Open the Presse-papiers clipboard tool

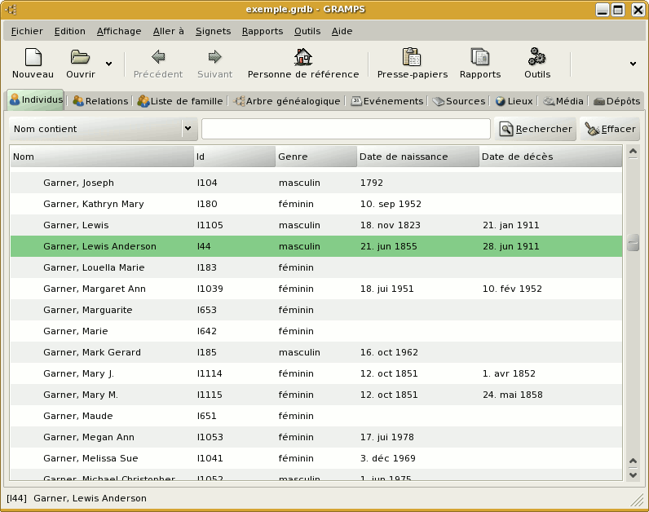(412, 58)
